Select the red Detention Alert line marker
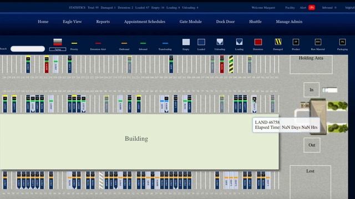The width and height of the screenshot is (355, 199). click(98, 43)
